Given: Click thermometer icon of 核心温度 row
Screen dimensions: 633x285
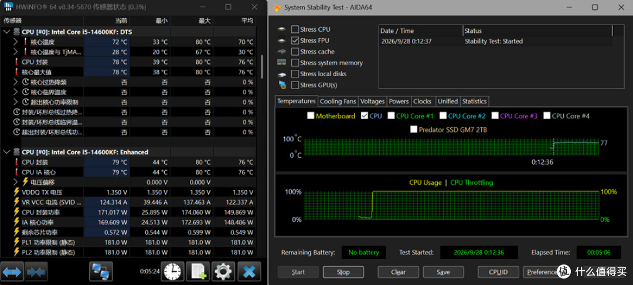Looking at the screenshot, I should tap(26, 42).
